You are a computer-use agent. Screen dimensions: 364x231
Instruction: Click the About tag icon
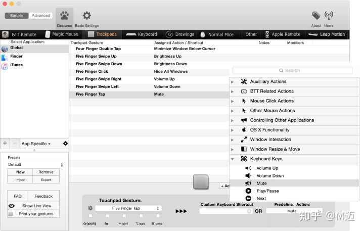[x=316, y=16]
